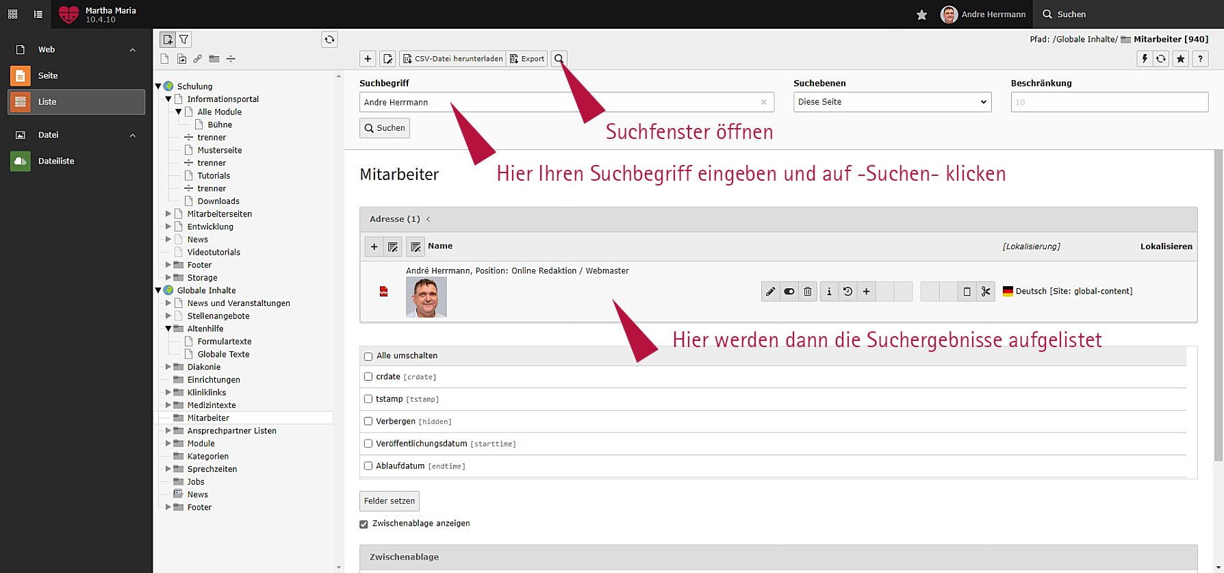This screenshot has height=573, width=1224.
Task: Click the Export button
Action: coord(527,59)
